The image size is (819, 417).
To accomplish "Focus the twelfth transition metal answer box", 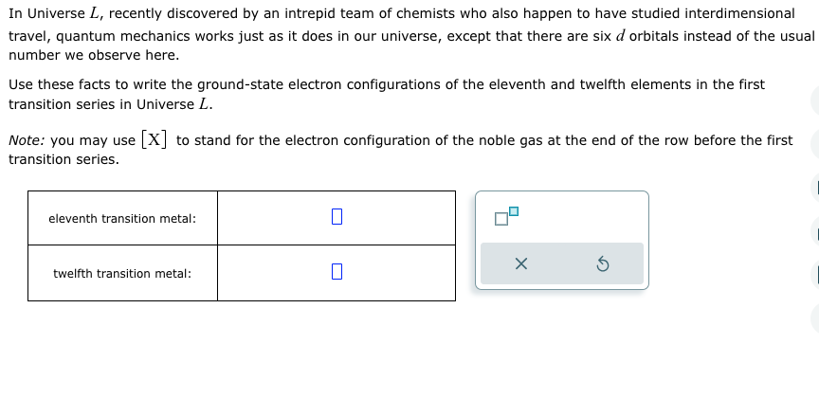I will point(337,271).
